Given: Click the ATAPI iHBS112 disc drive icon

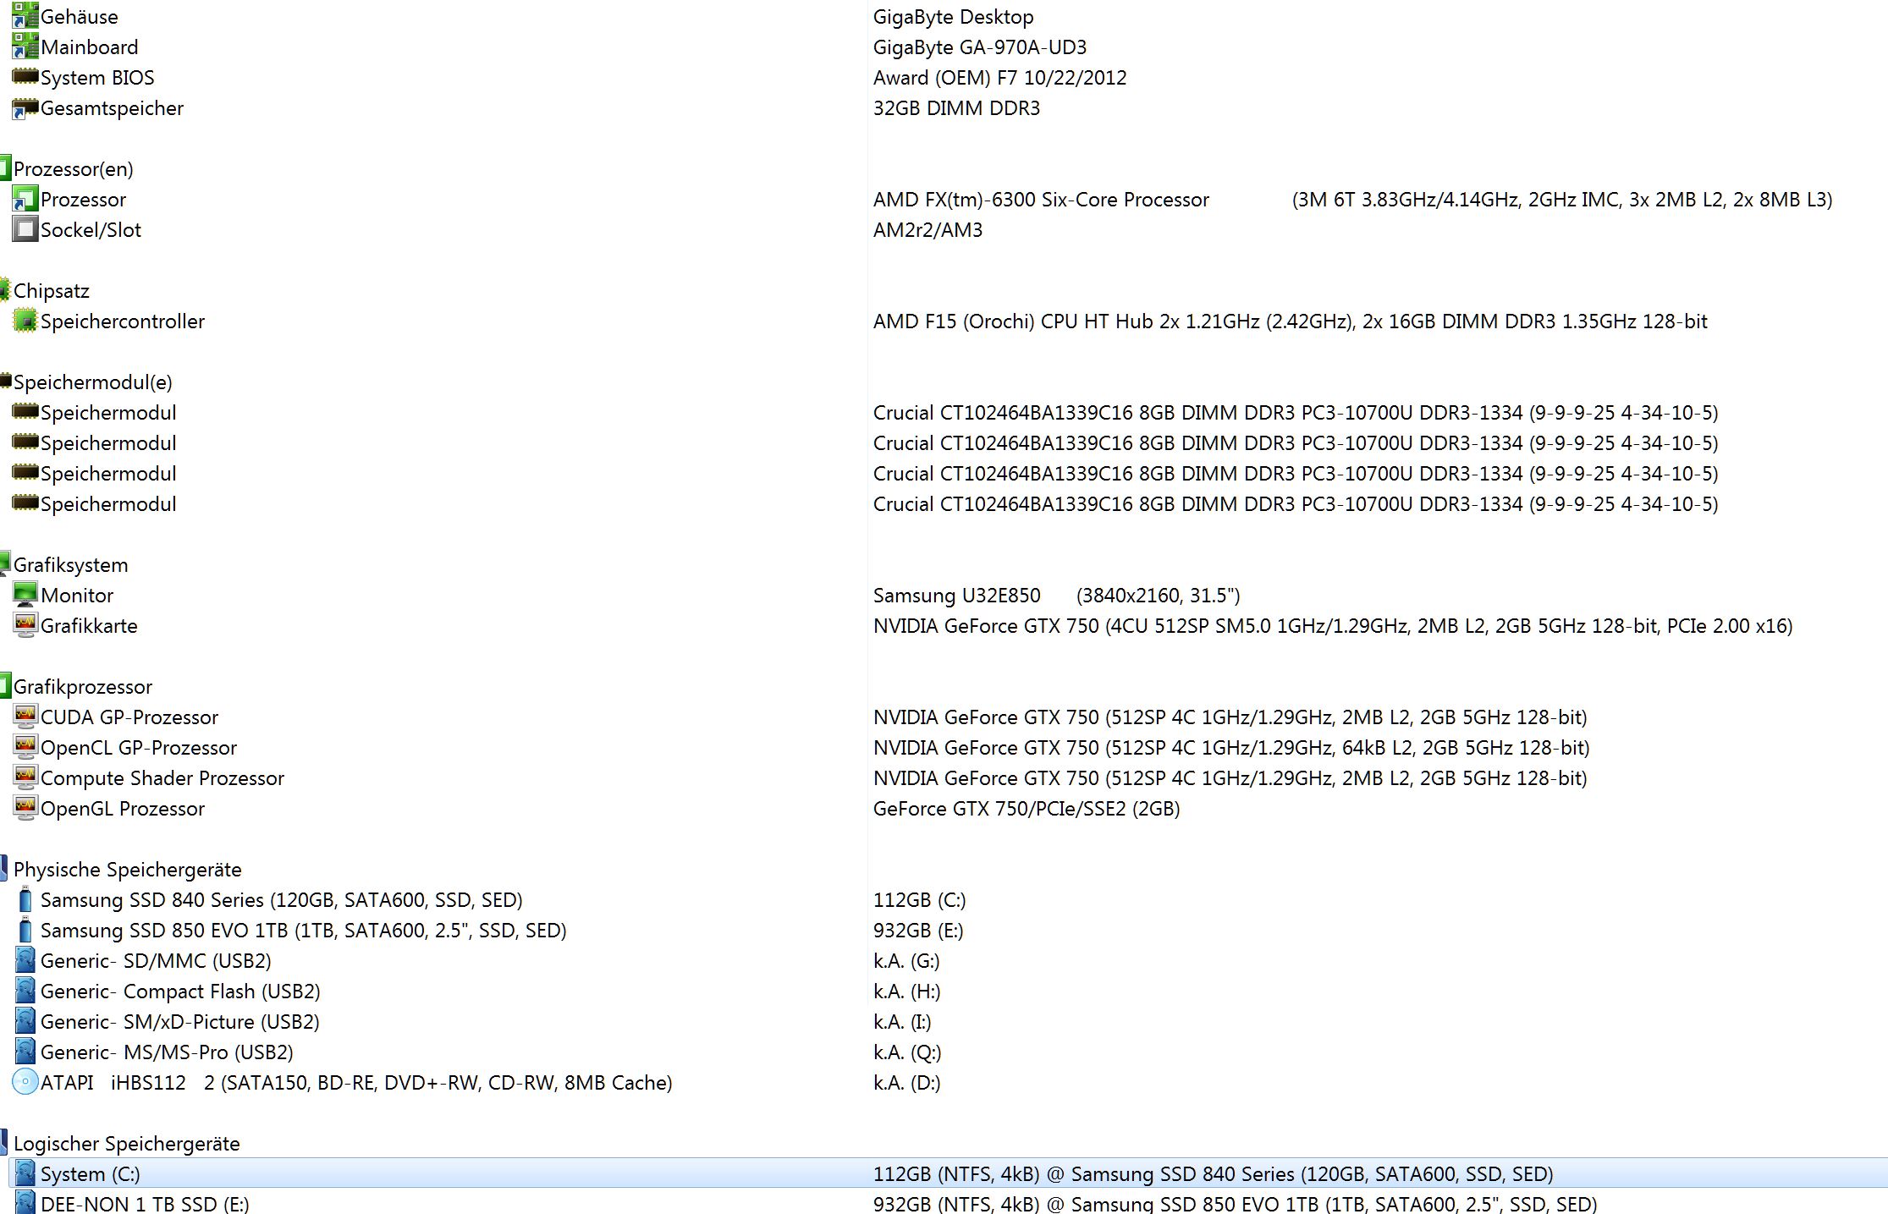Looking at the screenshot, I should tap(25, 1082).
